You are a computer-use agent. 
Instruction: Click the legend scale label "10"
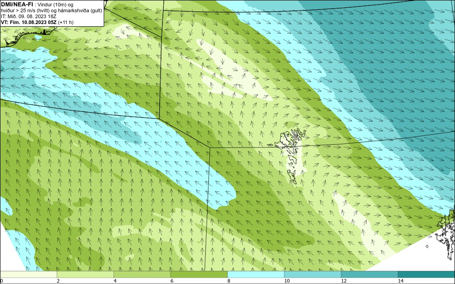click(x=287, y=281)
